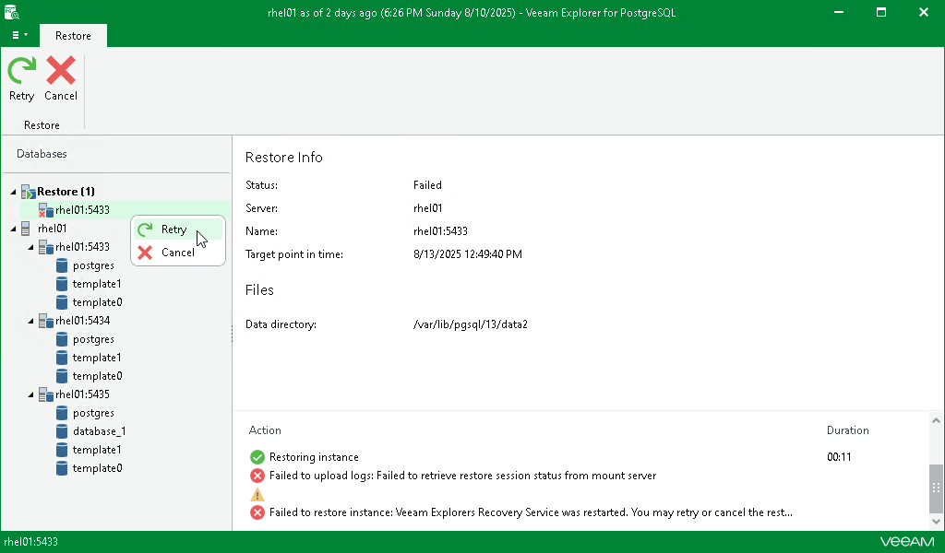Collapse the Restore (1) tree node
The height and width of the screenshot is (553, 945).
pyautogui.click(x=12, y=191)
